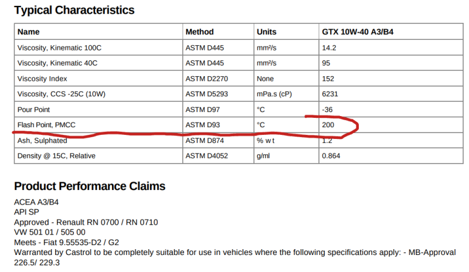Select the circled Flash Point value 200
The width and height of the screenshot is (469, 272).
coord(328,125)
